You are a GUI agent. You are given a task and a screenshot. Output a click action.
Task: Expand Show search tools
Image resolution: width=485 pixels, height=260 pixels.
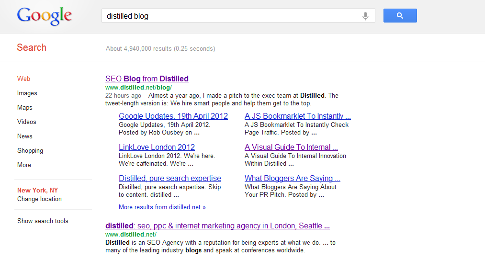tap(43, 221)
